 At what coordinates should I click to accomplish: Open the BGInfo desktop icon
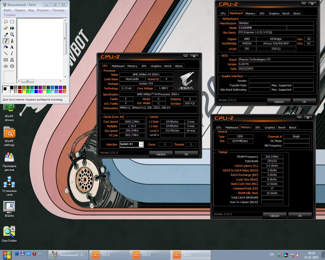(x=9, y=209)
